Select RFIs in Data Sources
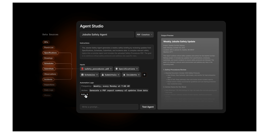269x134 pixels. (x=46, y=42)
